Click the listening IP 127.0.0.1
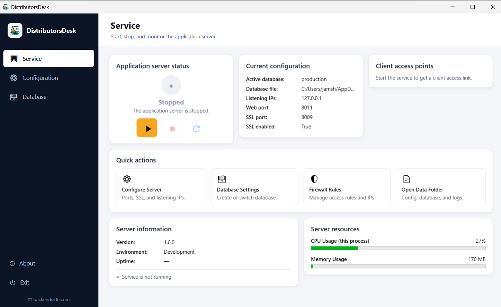Screen dimensions: 501x307 pyautogui.click(x=311, y=98)
